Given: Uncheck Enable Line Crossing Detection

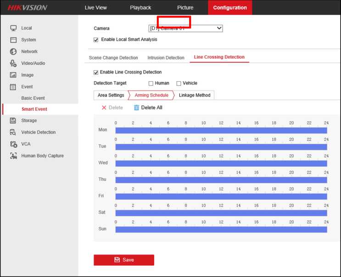Looking at the screenshot, I should pyautogui.click(x=96, y=72).
